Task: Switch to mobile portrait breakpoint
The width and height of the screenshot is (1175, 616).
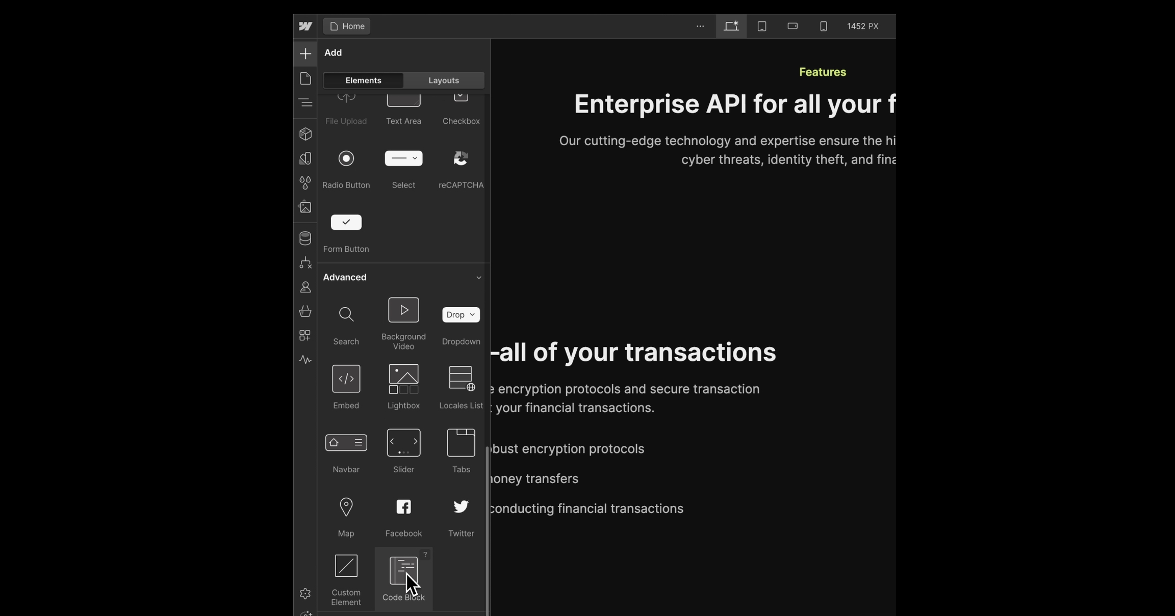Action: pos(823,26)
